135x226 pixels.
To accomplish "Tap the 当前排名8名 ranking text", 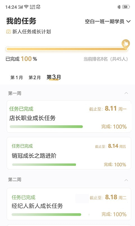I will [105, 59].
